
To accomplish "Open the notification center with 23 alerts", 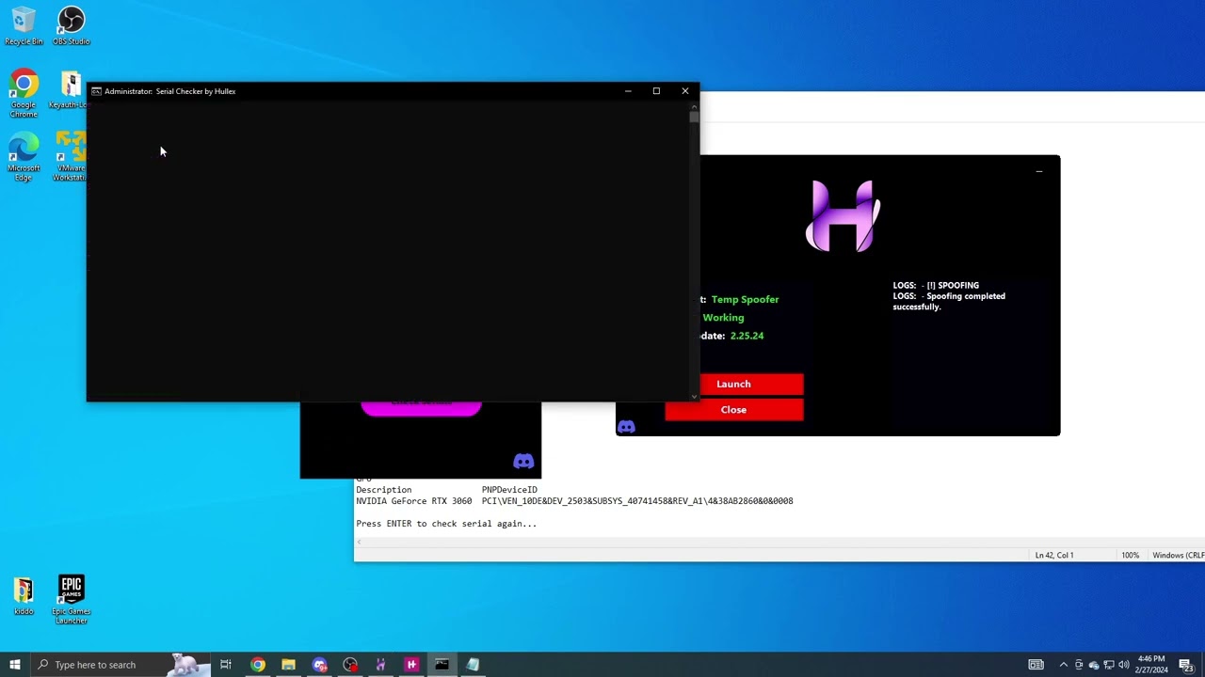I will [1186, 665].
